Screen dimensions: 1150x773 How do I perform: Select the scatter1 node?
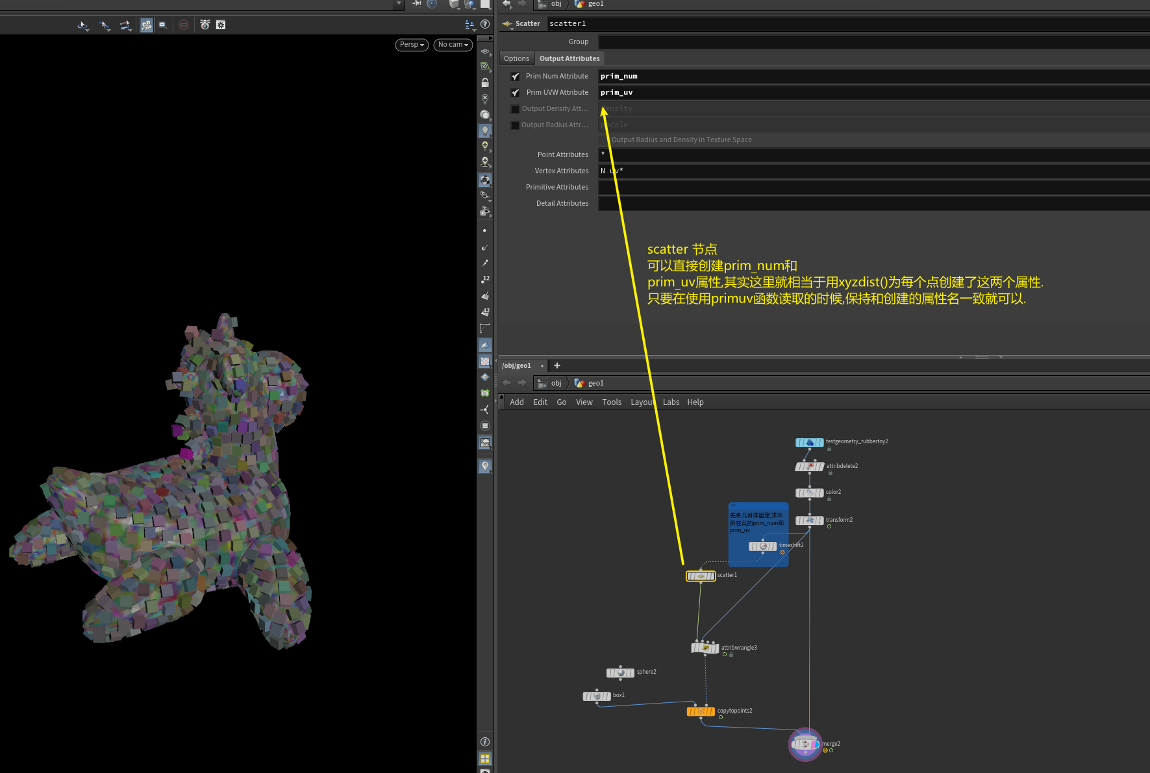[701, 576]
